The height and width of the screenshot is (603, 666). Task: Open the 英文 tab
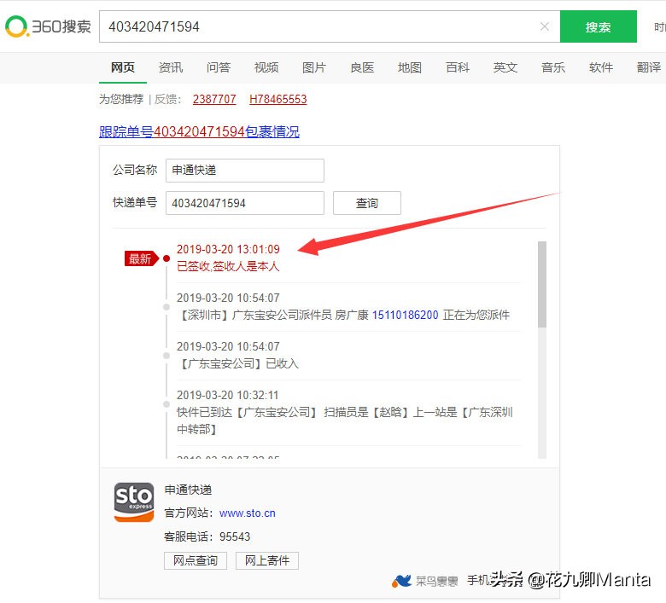pos(505,67)
